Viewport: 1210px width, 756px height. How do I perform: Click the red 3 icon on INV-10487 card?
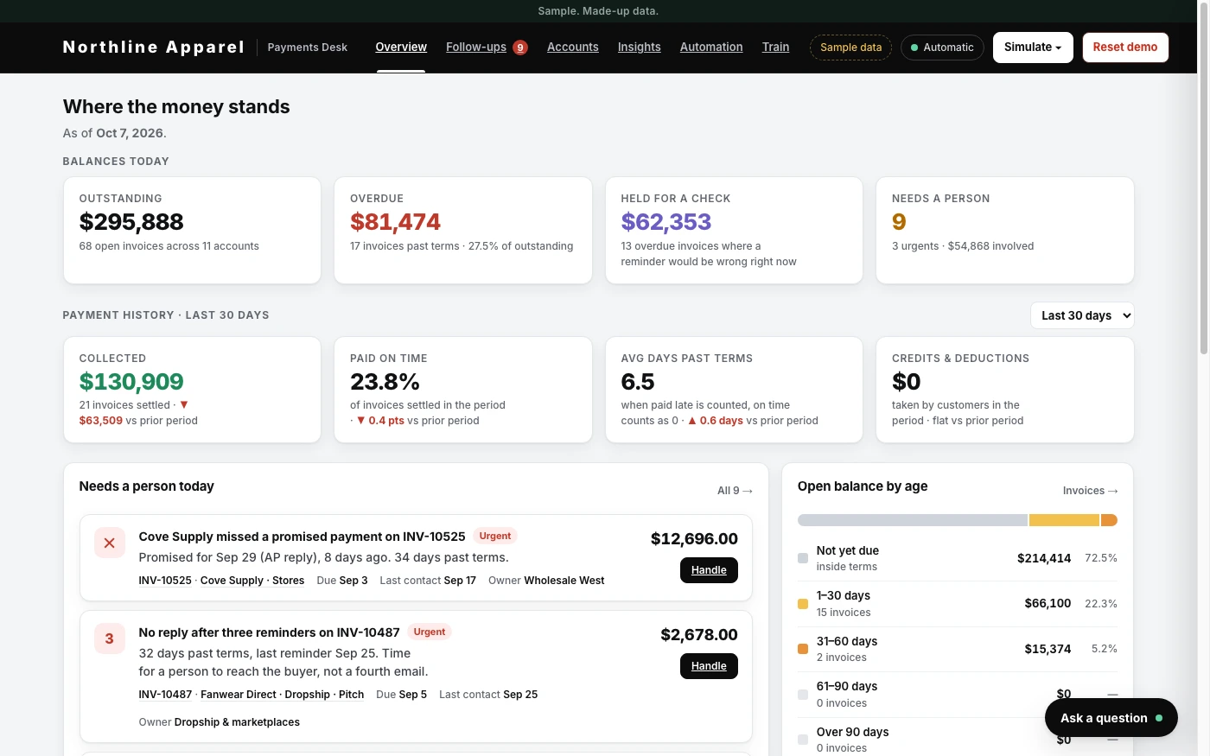coord(110,638)
